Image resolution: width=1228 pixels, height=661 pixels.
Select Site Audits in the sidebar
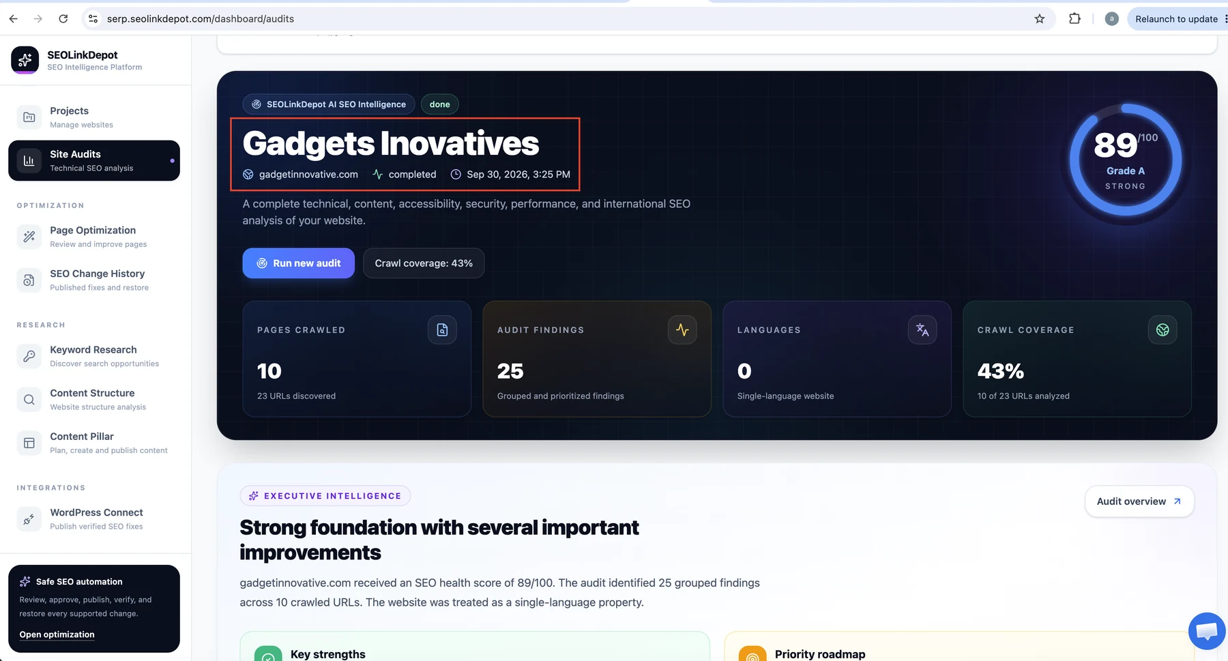tap(94, 161)
